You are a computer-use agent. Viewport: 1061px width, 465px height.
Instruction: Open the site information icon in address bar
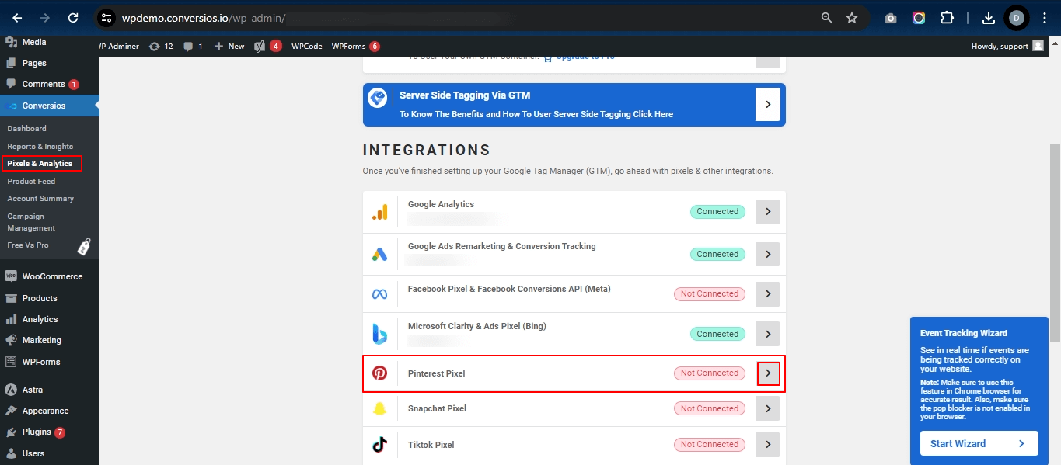coord(106,17)
